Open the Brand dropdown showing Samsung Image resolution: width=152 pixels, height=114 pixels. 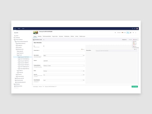click(63, 71)
